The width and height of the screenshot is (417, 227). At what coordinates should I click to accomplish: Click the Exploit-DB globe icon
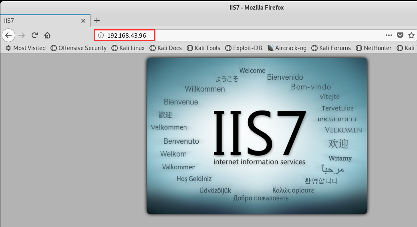pyautogui.click(x=228, y=48)
